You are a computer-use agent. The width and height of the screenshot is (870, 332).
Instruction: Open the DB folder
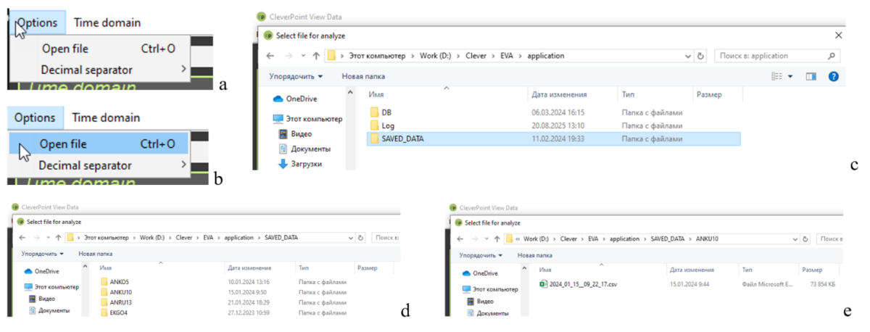[x=386, y=112]
